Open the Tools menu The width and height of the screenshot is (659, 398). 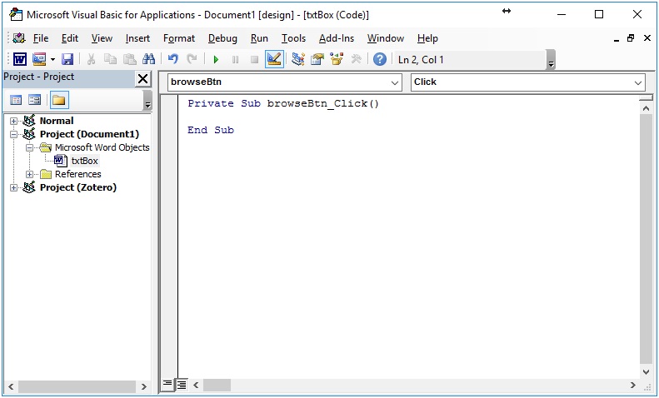coord(293,38)
